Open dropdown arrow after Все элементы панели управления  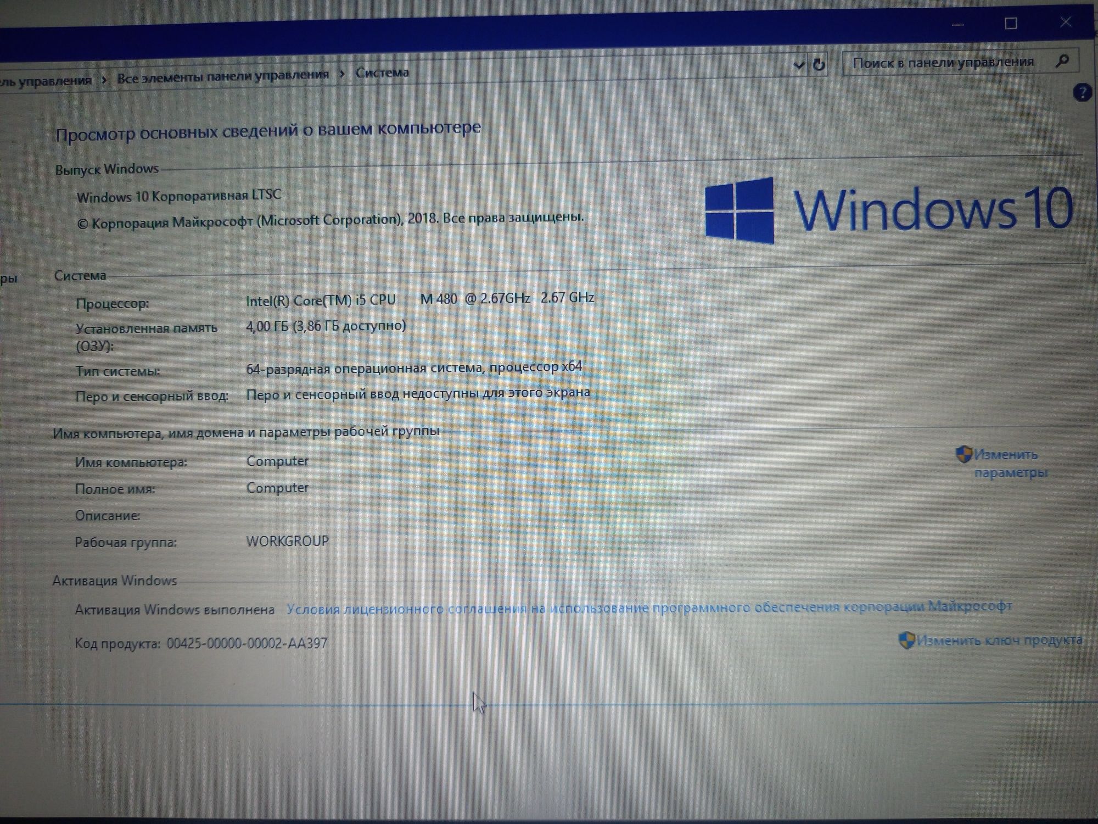342,74
